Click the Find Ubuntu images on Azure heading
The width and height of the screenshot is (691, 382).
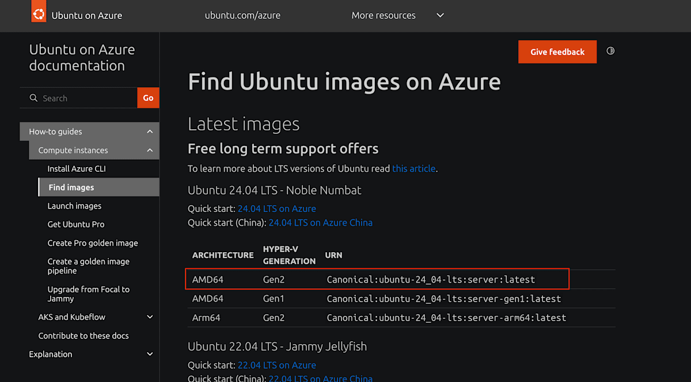(344, 82)
